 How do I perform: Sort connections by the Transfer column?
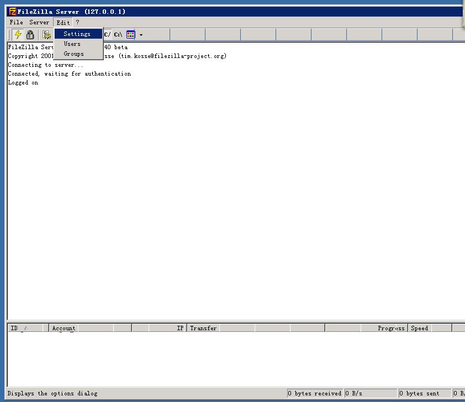[256, 328]
